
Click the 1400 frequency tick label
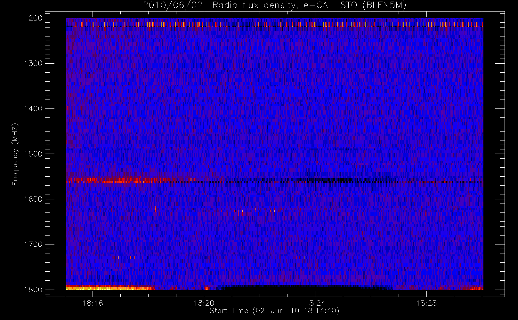point(33,108)
